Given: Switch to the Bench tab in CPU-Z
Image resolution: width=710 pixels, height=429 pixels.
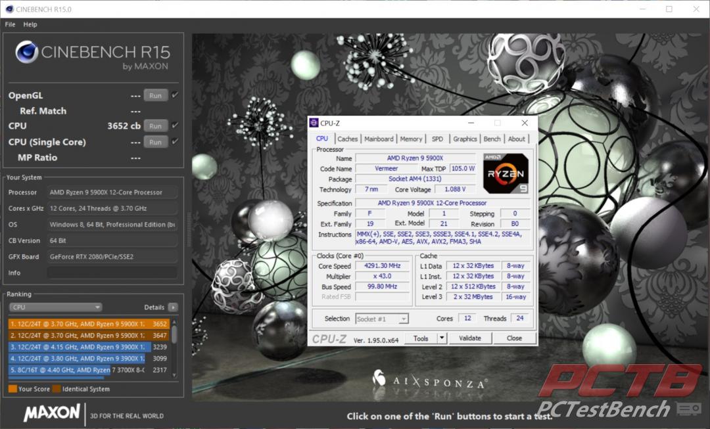Looking at the screenshot, I should click(492, 139).
